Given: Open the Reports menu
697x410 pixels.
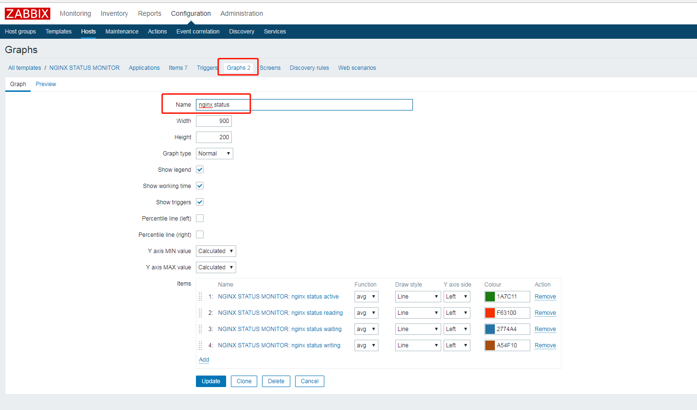Looking at the screenshot, I should tap(149, 13).
